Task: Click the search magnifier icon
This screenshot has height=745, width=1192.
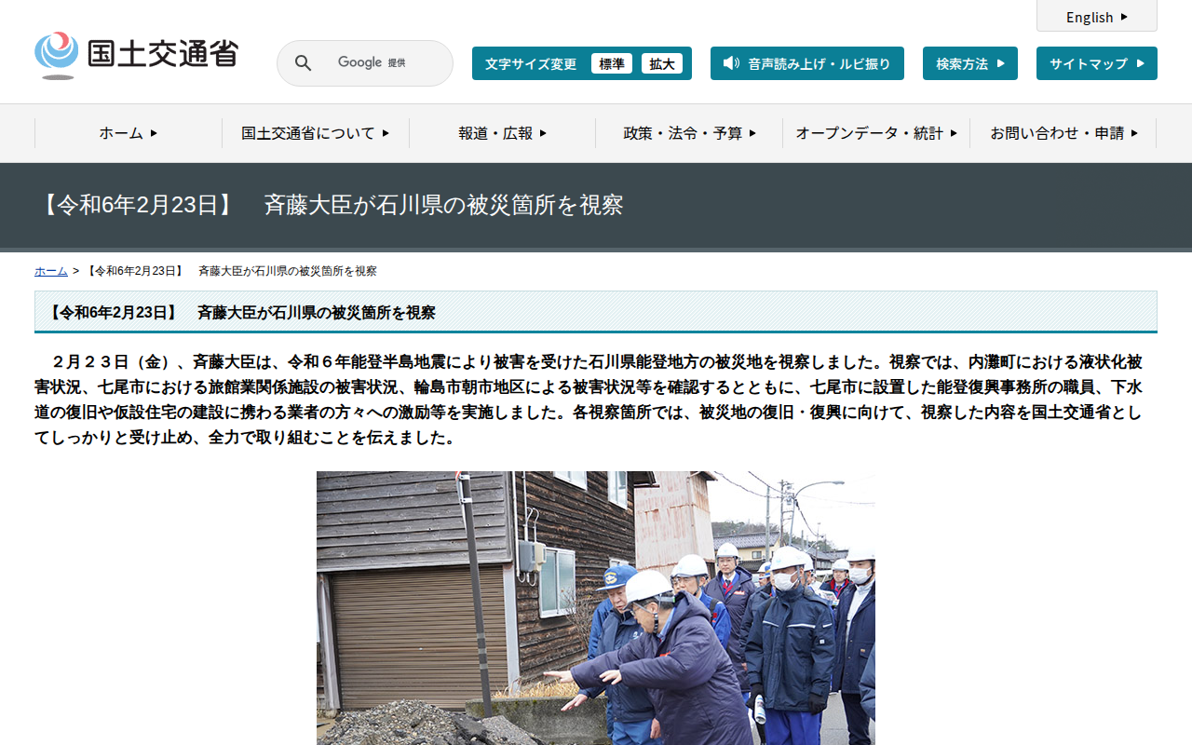Action: point(303,63)
